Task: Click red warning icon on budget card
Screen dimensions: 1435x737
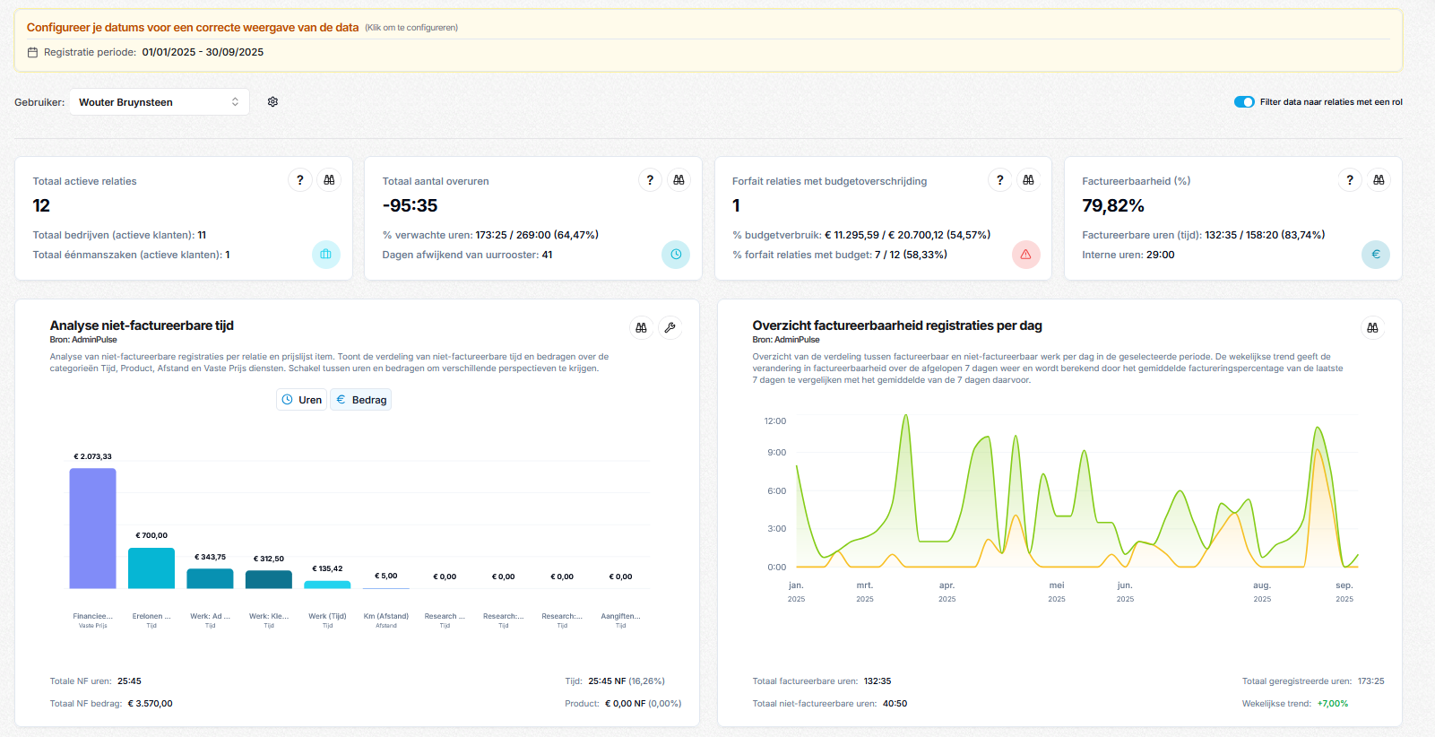Action: (x=1025, y=255)
